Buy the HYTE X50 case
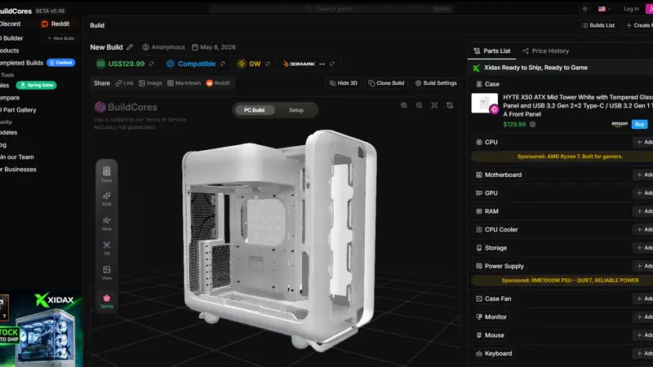 click(640, 124)
